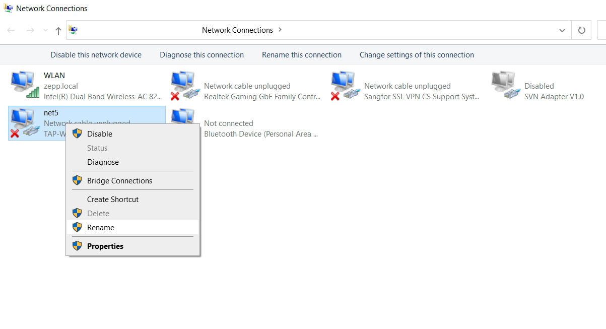
Task: Choose Rename from the context menu
Action: pyautogui.click(x=101, y=228)
